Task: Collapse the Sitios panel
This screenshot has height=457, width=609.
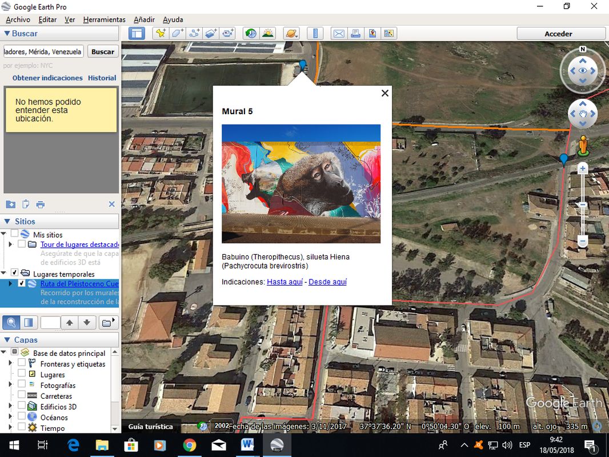Action: tap(7, 221)
